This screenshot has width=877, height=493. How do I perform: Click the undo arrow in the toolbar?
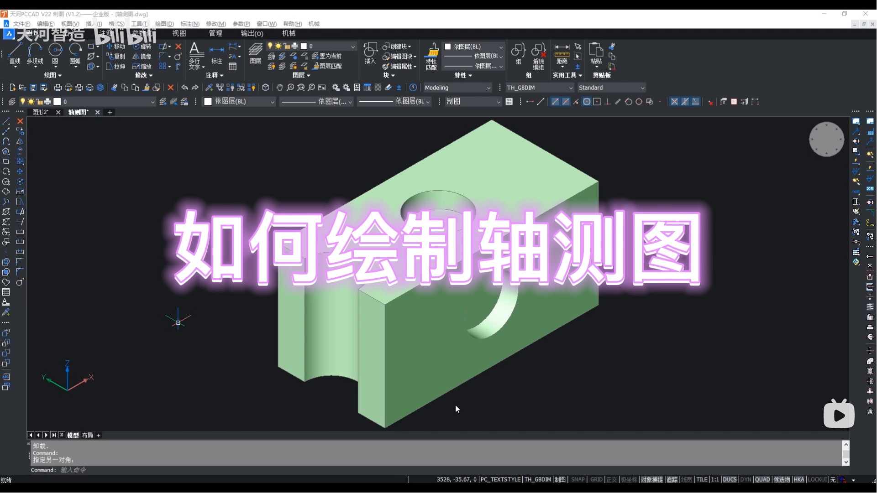click(184, 88)
